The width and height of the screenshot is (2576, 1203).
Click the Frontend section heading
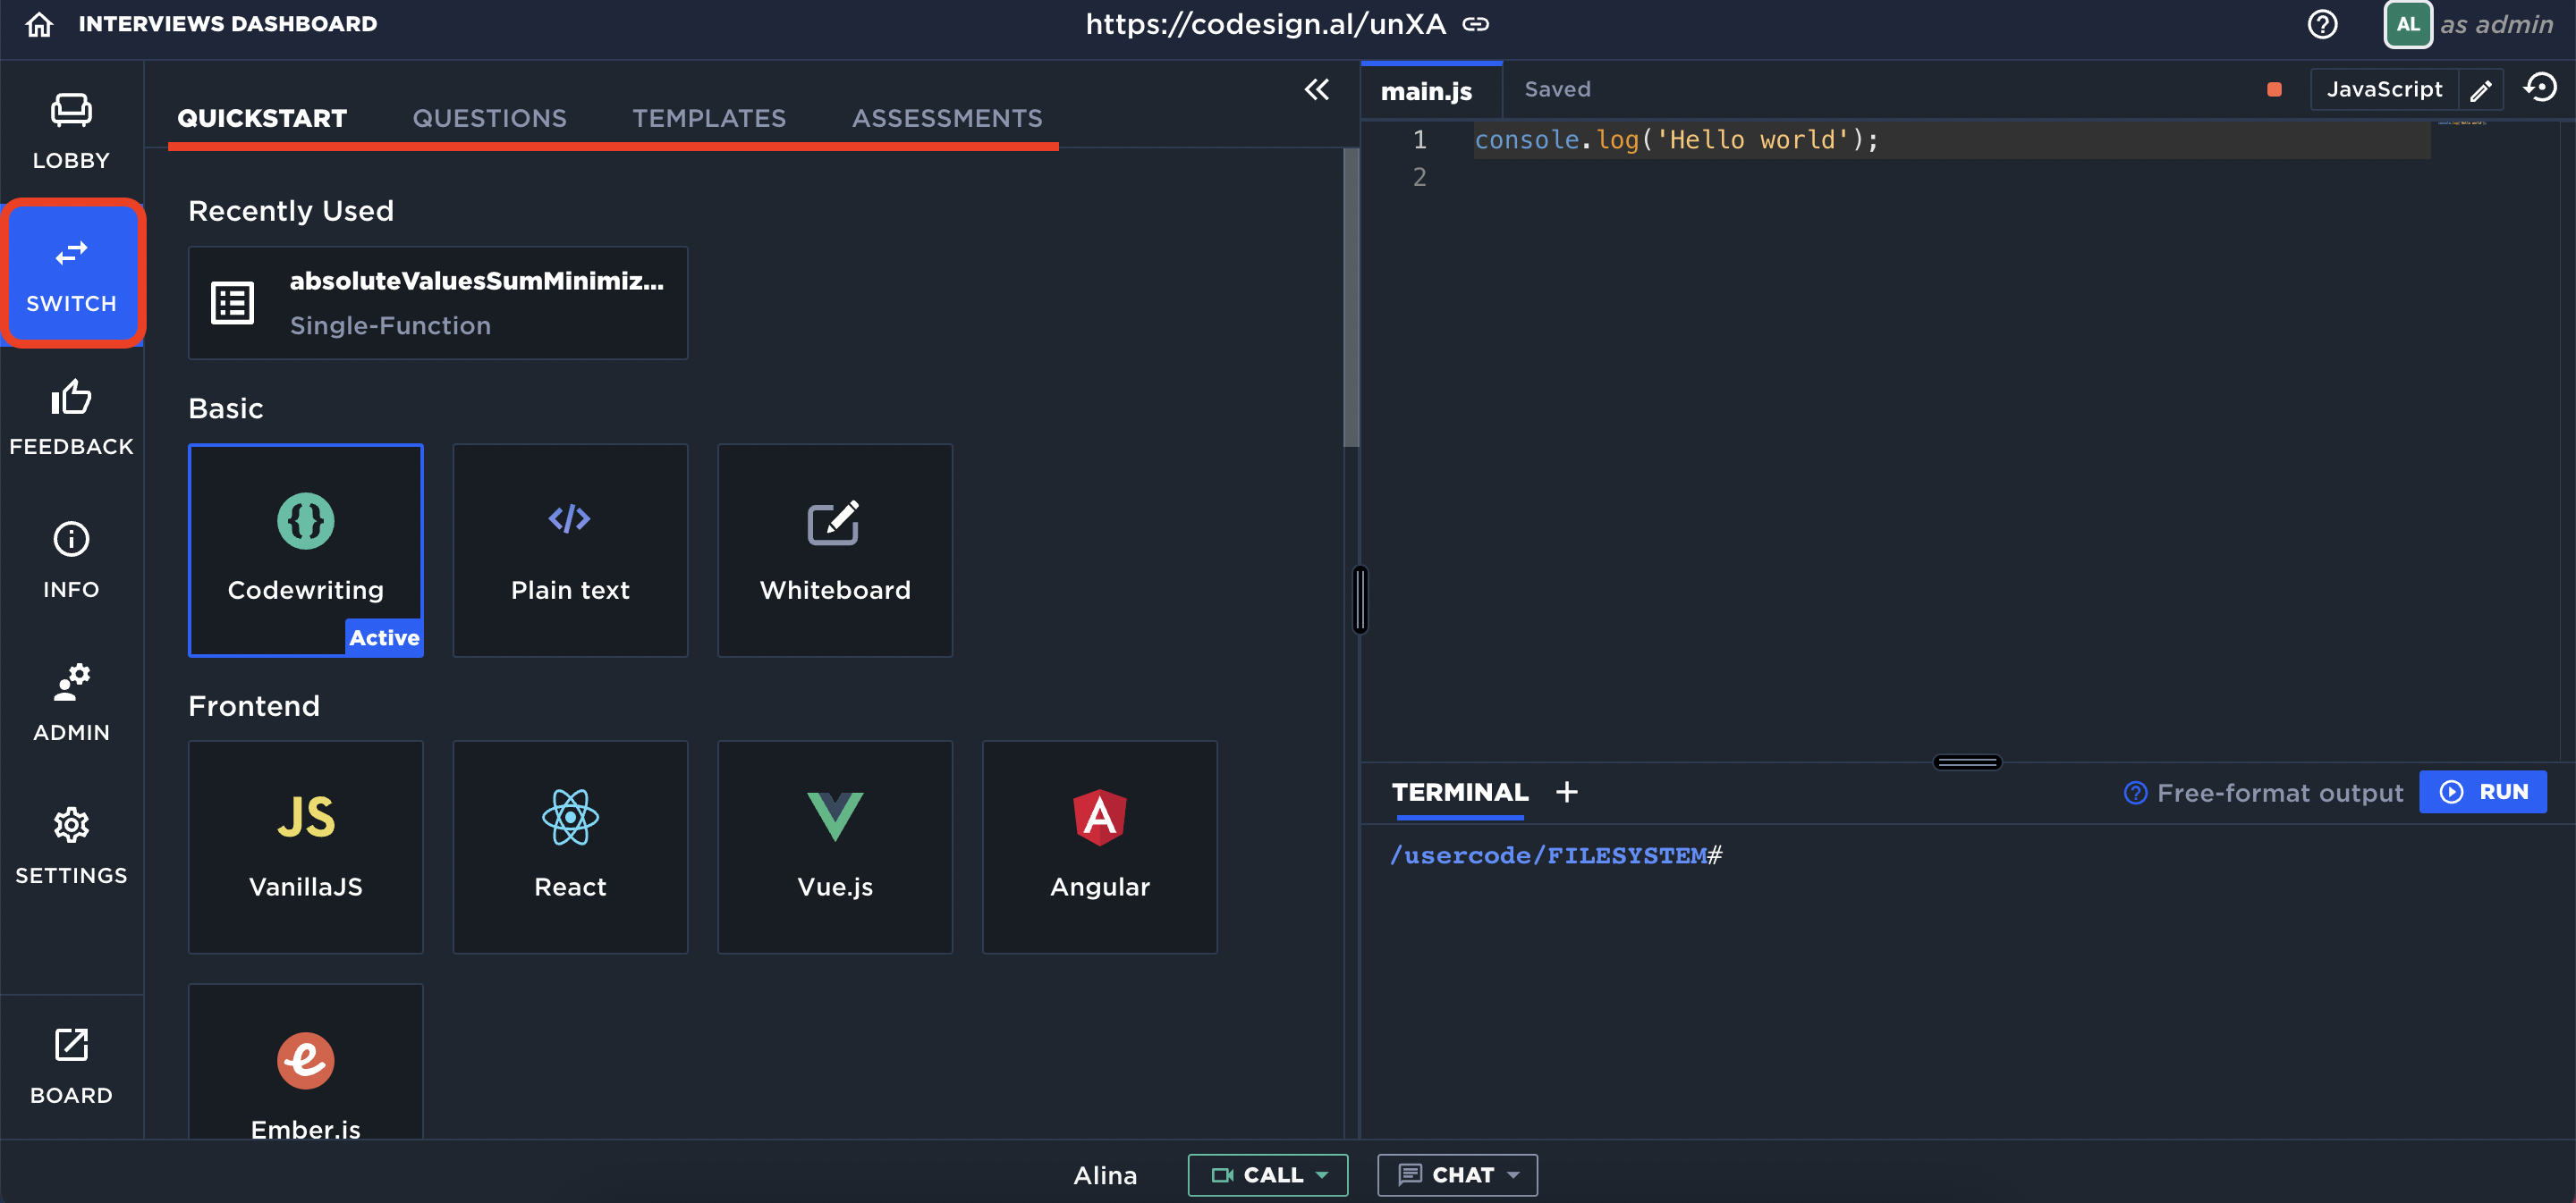(254, 705)
